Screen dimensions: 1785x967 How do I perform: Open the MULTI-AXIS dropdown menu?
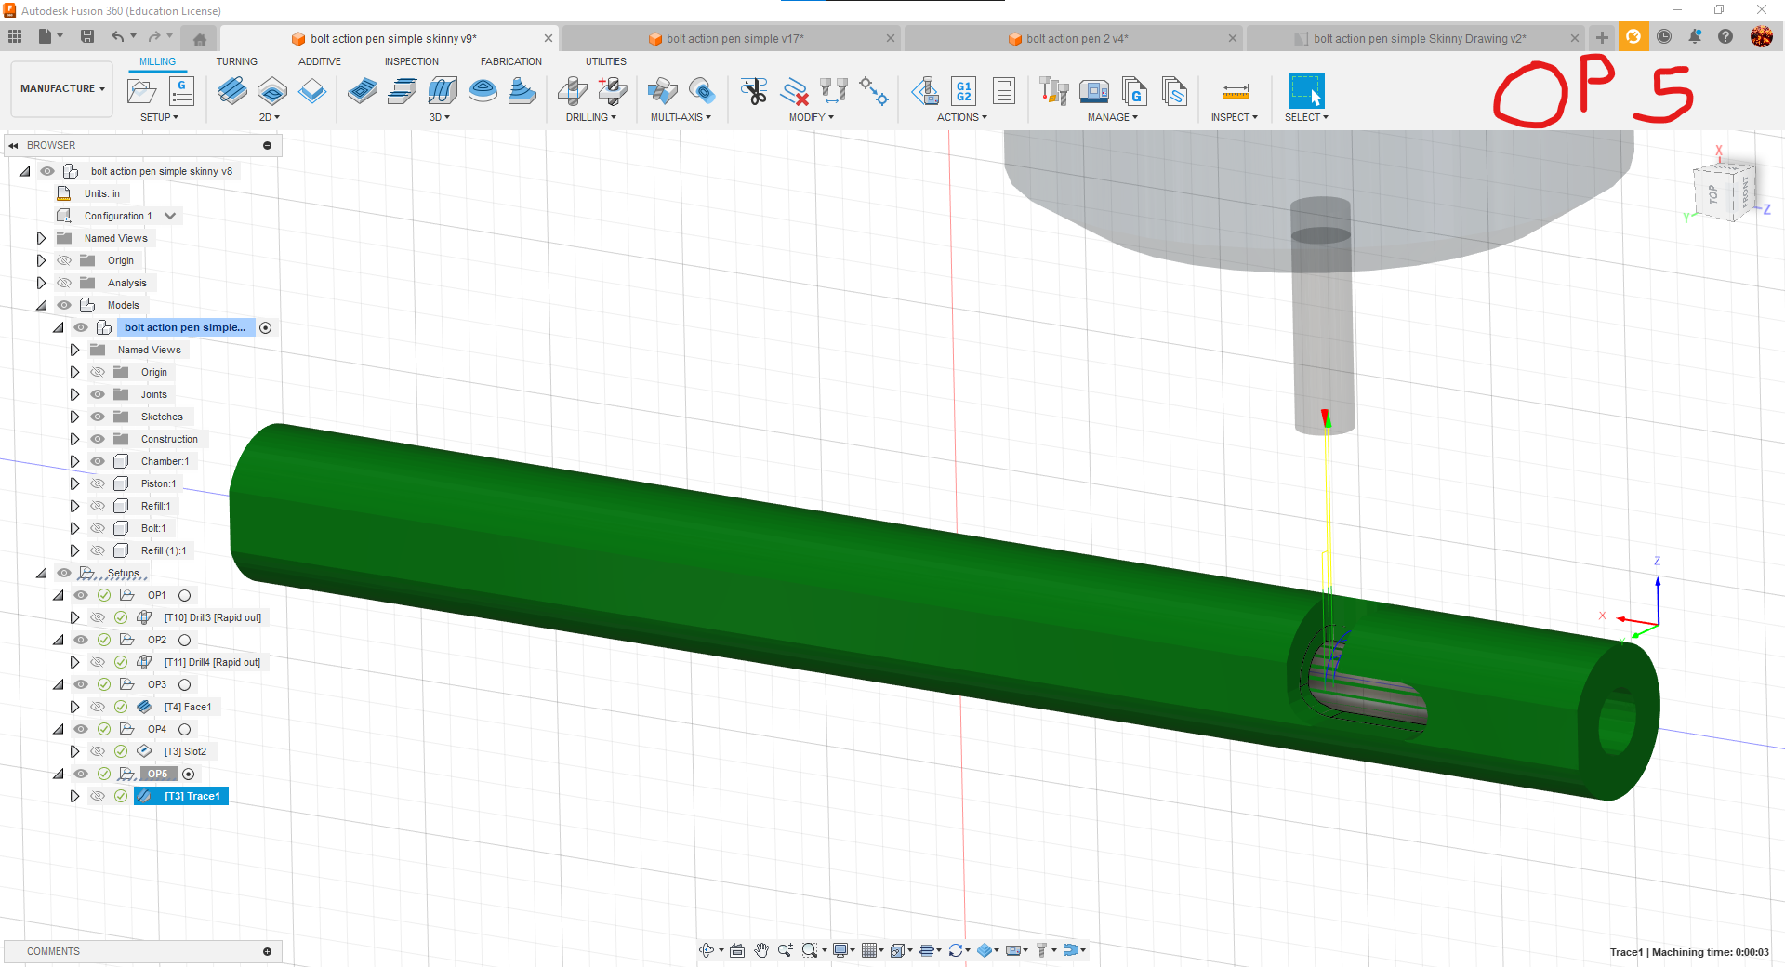click(x=681, y=117)
